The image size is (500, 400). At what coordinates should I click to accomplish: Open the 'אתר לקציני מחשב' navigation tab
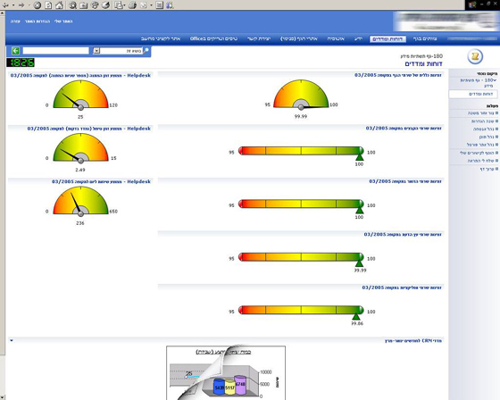pos(161,39)
